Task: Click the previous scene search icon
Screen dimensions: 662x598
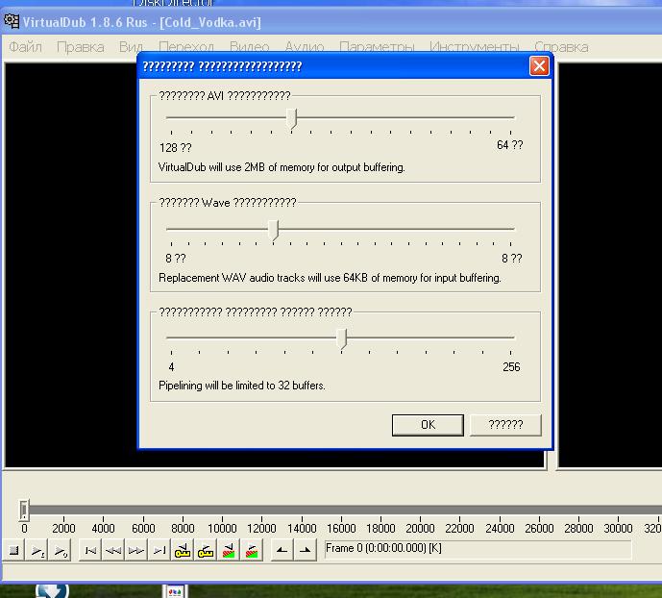Action: pos(229,550)
